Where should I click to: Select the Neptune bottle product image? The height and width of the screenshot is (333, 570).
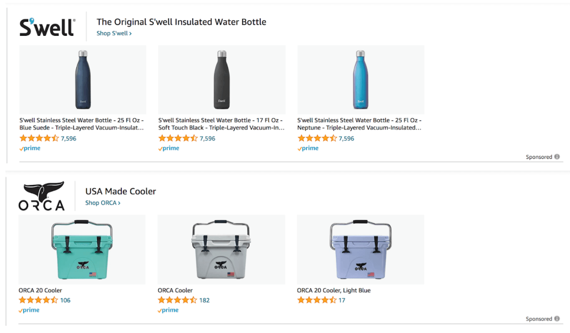click(360, 80)
